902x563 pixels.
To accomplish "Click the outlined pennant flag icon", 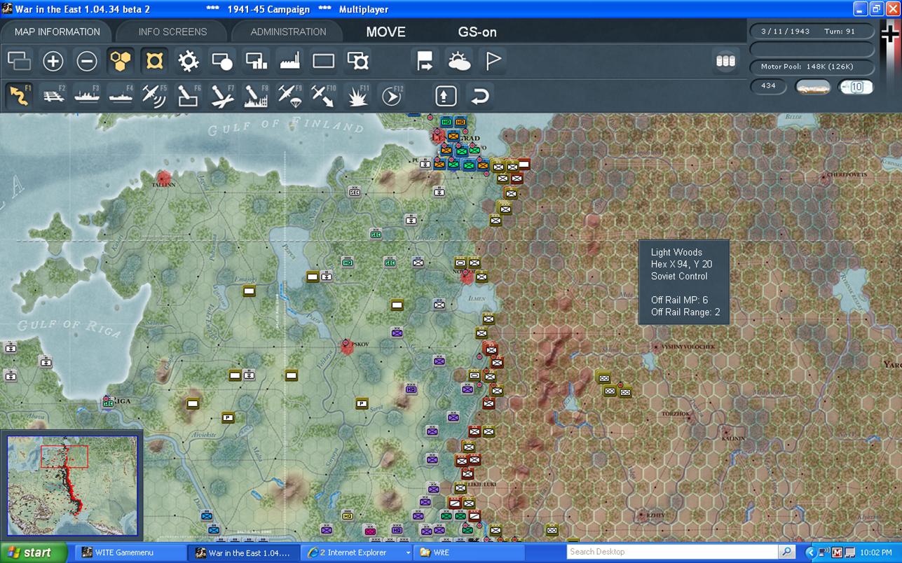I will coord(493,61).
